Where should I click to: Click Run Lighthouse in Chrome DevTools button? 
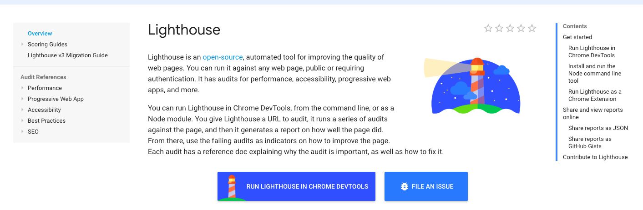pos(296,186)
